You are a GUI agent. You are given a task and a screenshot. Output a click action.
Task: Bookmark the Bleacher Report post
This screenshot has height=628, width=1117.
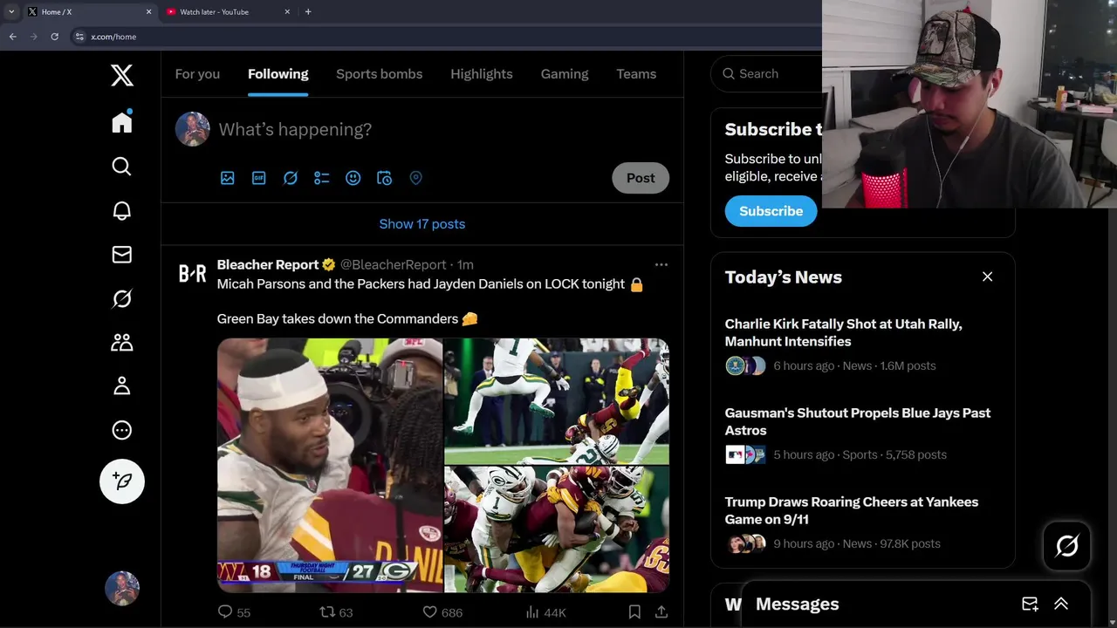pyautogui.click(x=634, y=612)
